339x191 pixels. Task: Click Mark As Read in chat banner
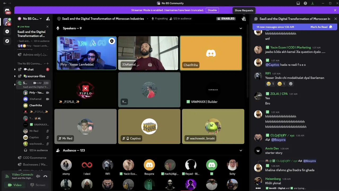click(x=321, y=27)
